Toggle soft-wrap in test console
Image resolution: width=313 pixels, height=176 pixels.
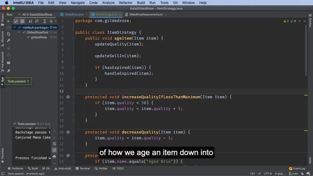pyautogui.click(x=54, y=144)
